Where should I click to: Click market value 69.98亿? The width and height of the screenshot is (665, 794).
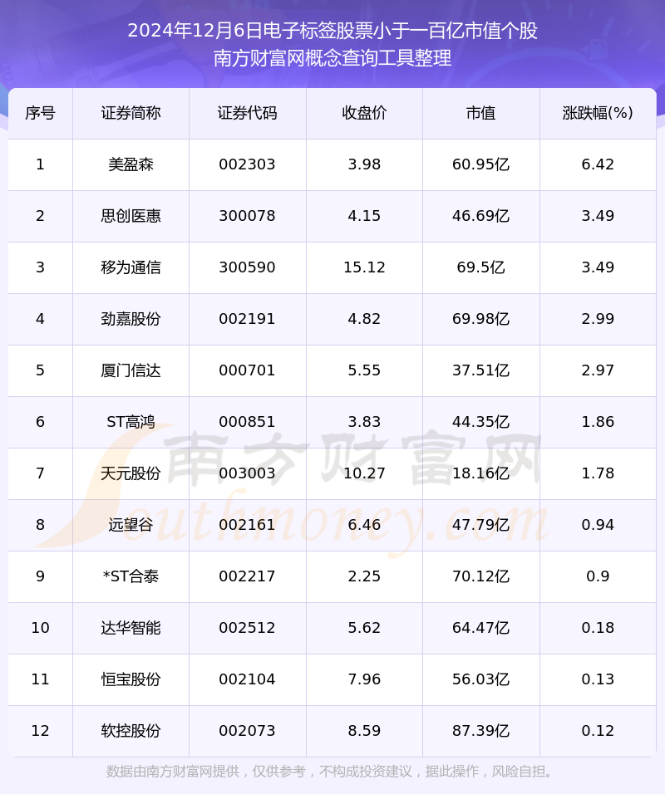481,319
